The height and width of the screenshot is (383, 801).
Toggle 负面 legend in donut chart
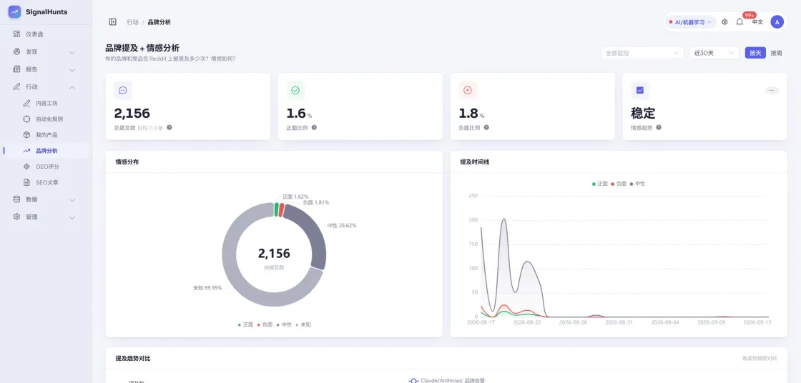coord(265,324)
